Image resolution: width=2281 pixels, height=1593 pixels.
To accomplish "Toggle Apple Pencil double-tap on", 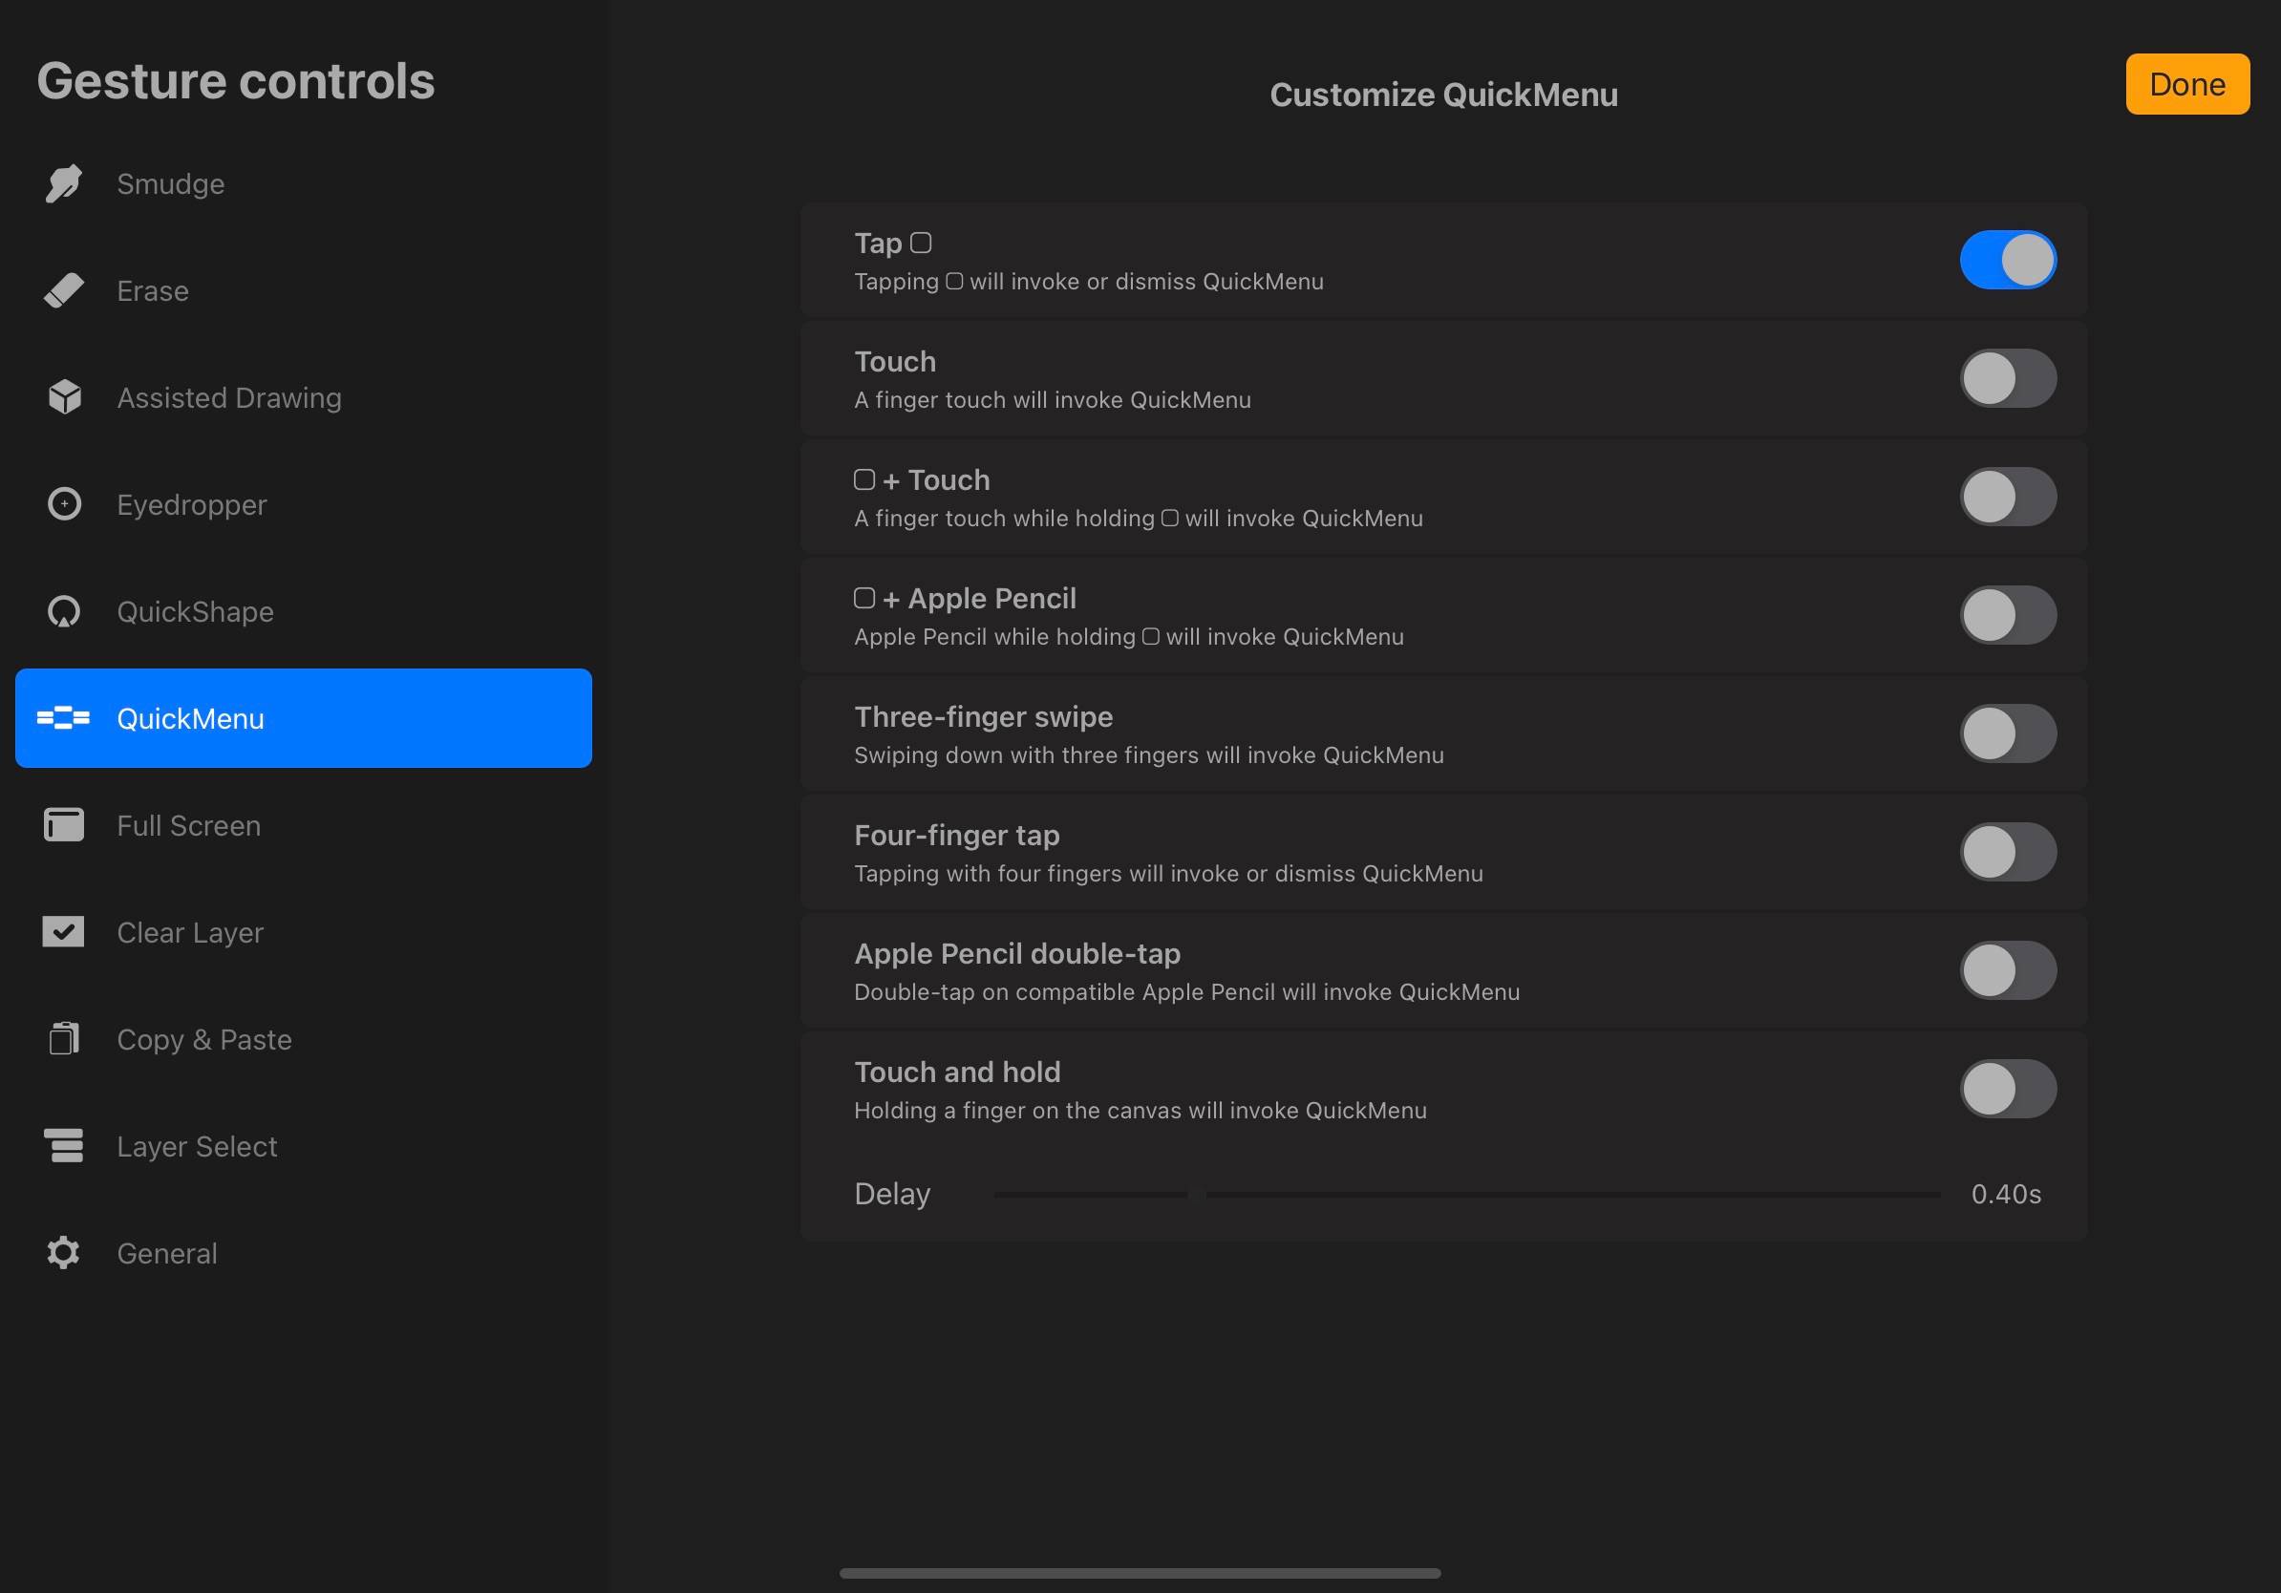I will (x=2007, y=970).
